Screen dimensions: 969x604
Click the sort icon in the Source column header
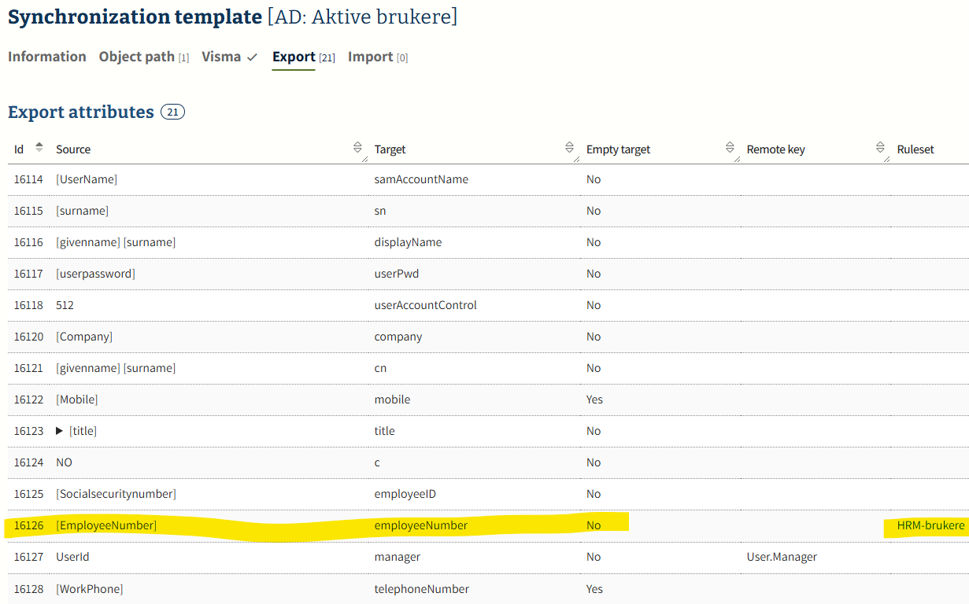pyautogui.click(x=357, y=148)
